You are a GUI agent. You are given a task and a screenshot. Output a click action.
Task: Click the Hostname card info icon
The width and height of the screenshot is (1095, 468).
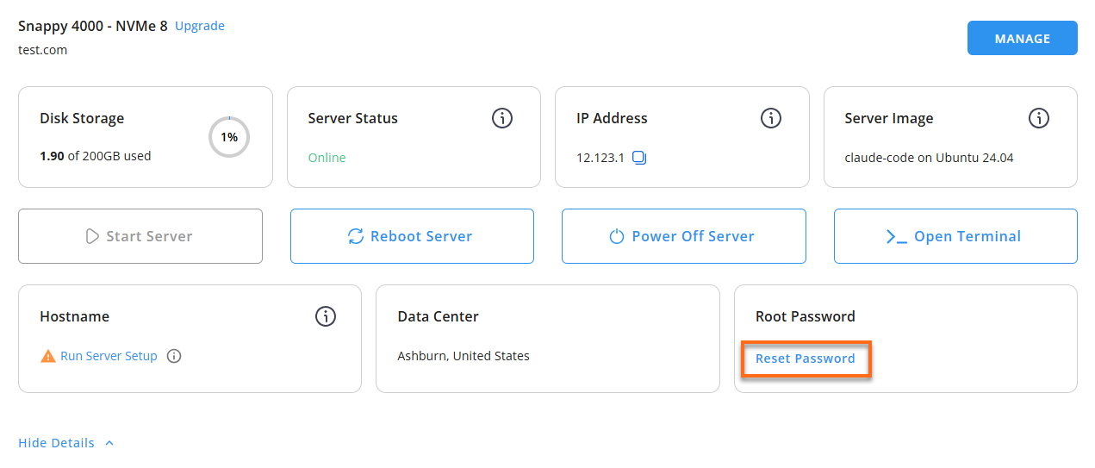[x=325, y=316]
